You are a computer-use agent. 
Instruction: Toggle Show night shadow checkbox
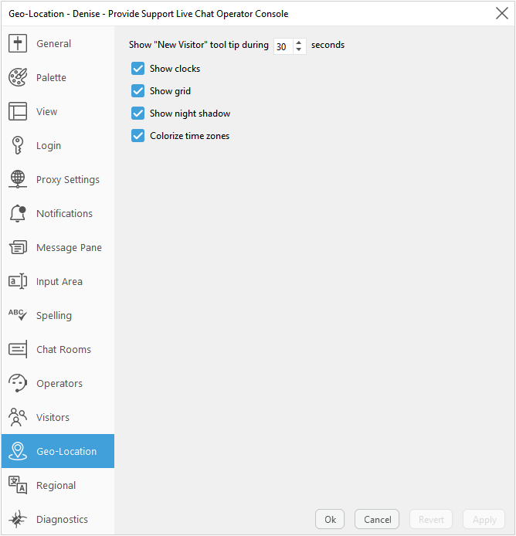[x=138, y=114]
